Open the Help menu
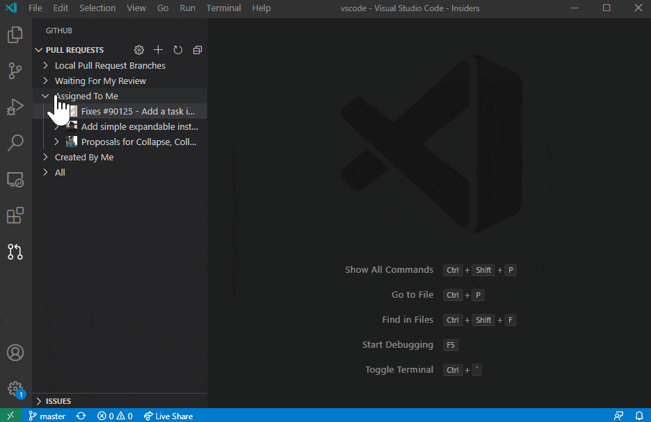651x422 pixels. point(261,8)
